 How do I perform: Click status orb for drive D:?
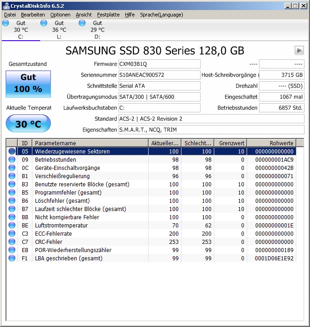pyautogui.click(x=82, y=23)
